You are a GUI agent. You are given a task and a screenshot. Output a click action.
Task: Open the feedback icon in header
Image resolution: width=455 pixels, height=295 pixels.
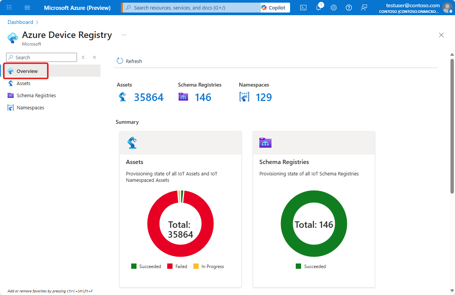click(364, 8)
